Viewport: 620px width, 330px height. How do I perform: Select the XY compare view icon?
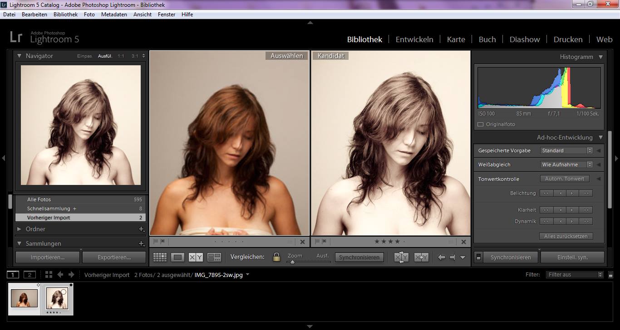tap(196, 257)
